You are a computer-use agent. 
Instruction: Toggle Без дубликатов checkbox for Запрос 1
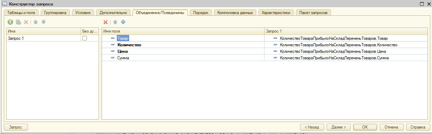tap(84, 38)
